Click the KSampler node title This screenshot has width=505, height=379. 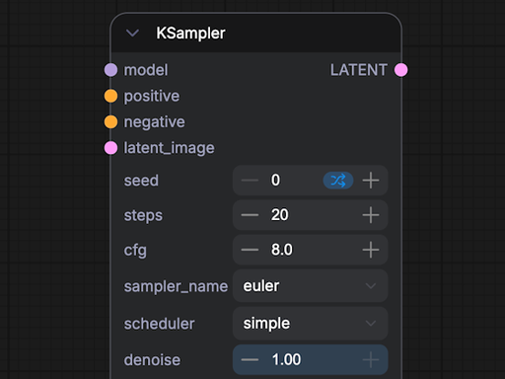pyautogui.click(x=190, y=34)
